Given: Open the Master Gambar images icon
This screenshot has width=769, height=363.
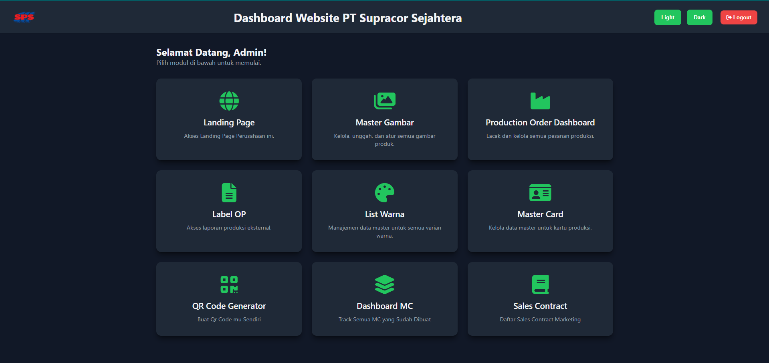Looking at the screenshot, I should click(x=384, y=101).
